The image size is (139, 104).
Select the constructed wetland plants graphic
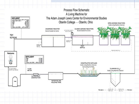(x=89, y=72)
